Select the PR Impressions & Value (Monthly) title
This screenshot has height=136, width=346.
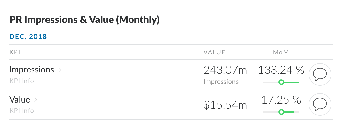coord(84,20)
